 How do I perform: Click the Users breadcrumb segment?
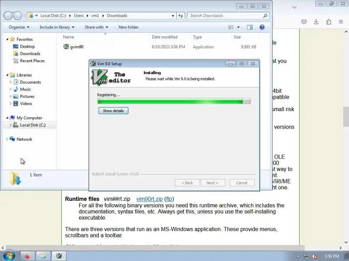pyautogui.click(x=79, y=16)
